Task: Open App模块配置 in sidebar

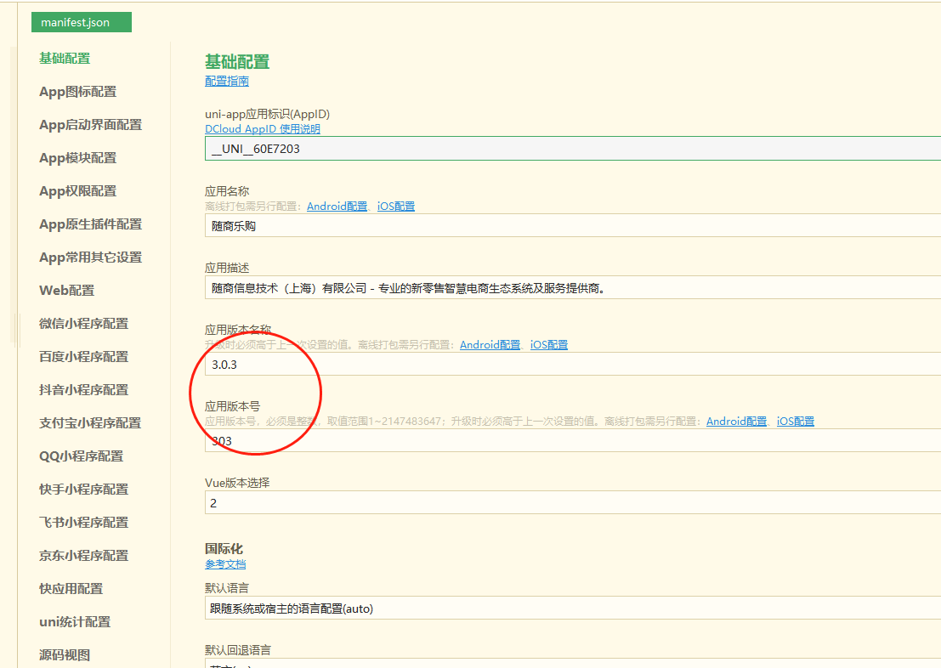Action: 78,158
